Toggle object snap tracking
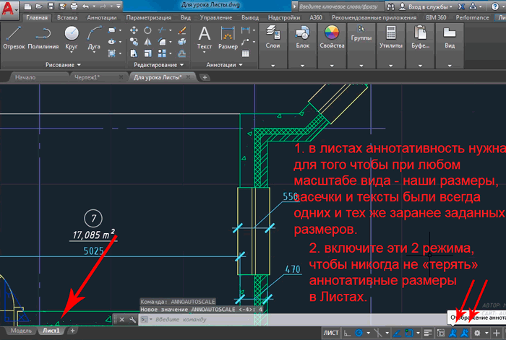Viewport: 506px width, 340px height. click(397, 333)
